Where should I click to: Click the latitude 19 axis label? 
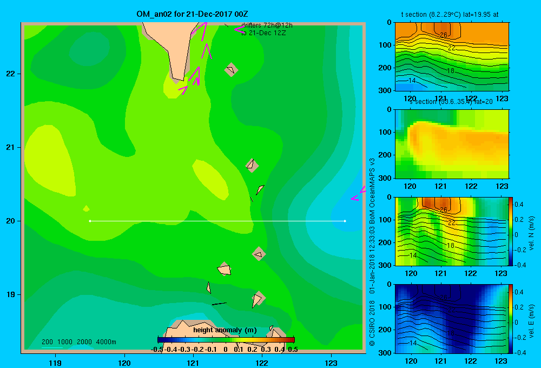pyautogui.click(x=11, y=294)
